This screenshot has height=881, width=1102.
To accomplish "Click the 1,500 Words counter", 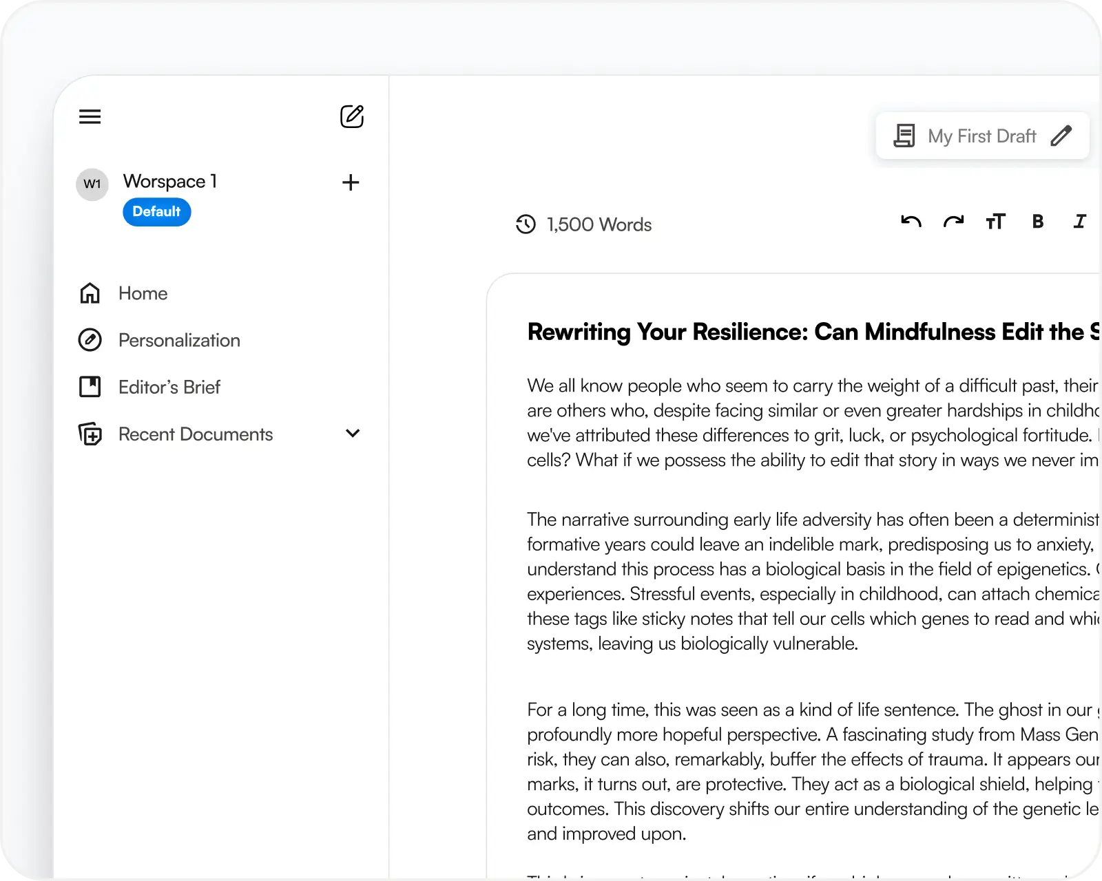I will pos(599,224).
